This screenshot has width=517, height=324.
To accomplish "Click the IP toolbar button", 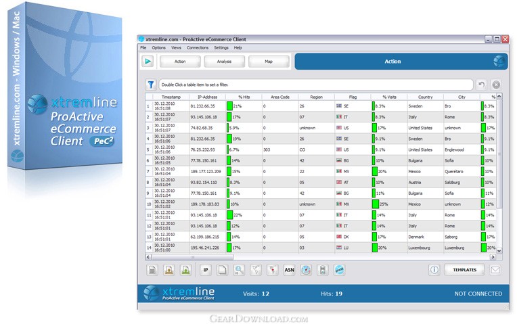I will click(206, 270).
